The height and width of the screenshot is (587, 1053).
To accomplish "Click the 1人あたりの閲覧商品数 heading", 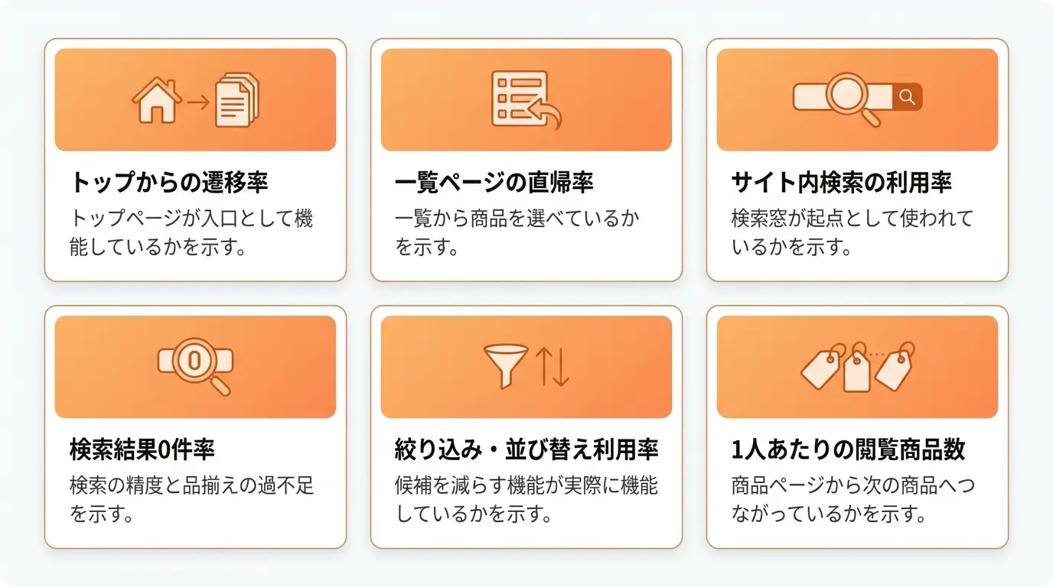I will (849, 450).
